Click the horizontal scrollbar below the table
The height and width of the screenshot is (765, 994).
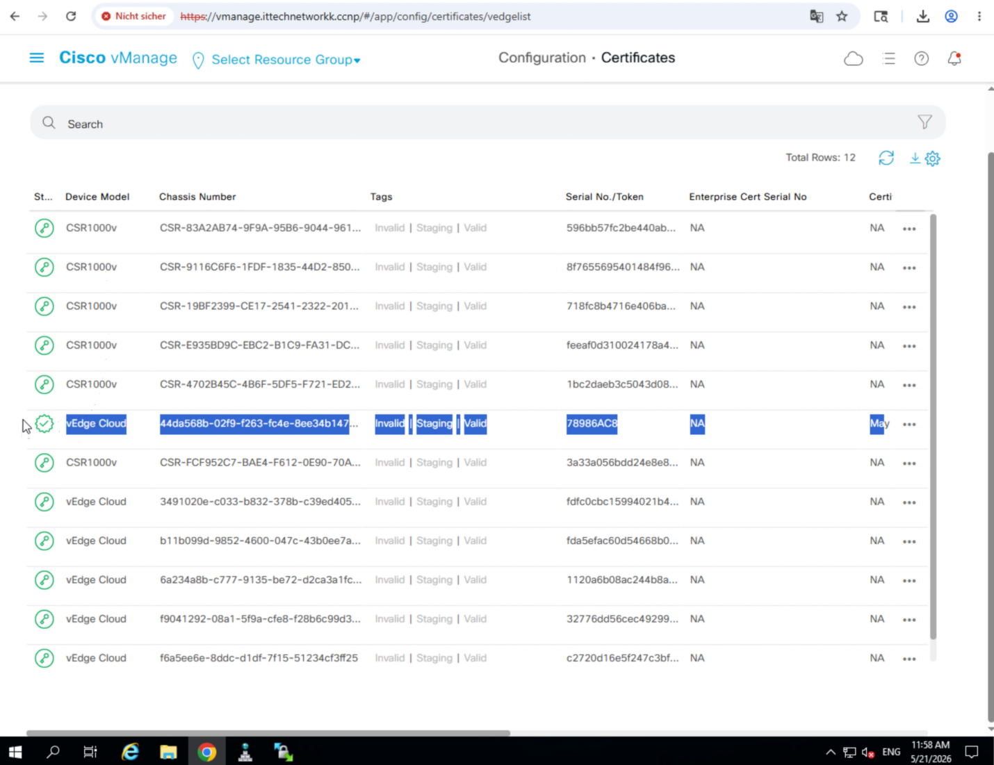pyautogui.click(x=268, y=732)
